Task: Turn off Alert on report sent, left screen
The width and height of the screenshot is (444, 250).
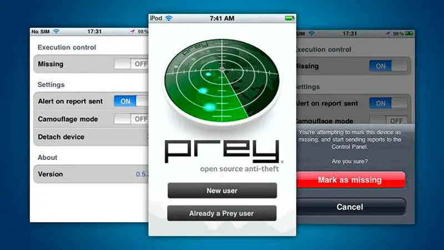Action: [x=131, y=101]
